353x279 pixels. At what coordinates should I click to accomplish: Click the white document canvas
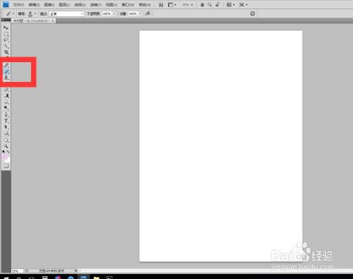[x=221, y=146]
